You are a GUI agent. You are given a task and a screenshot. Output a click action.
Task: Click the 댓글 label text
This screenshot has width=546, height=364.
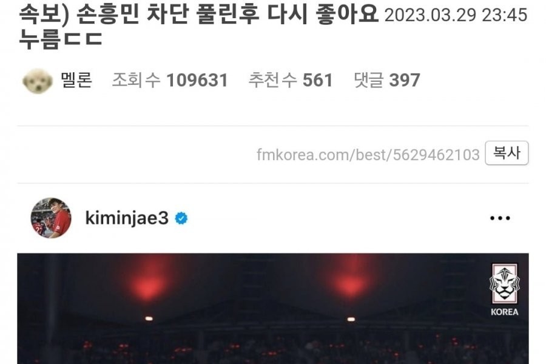pyautogui.click(x=369, y=80)
